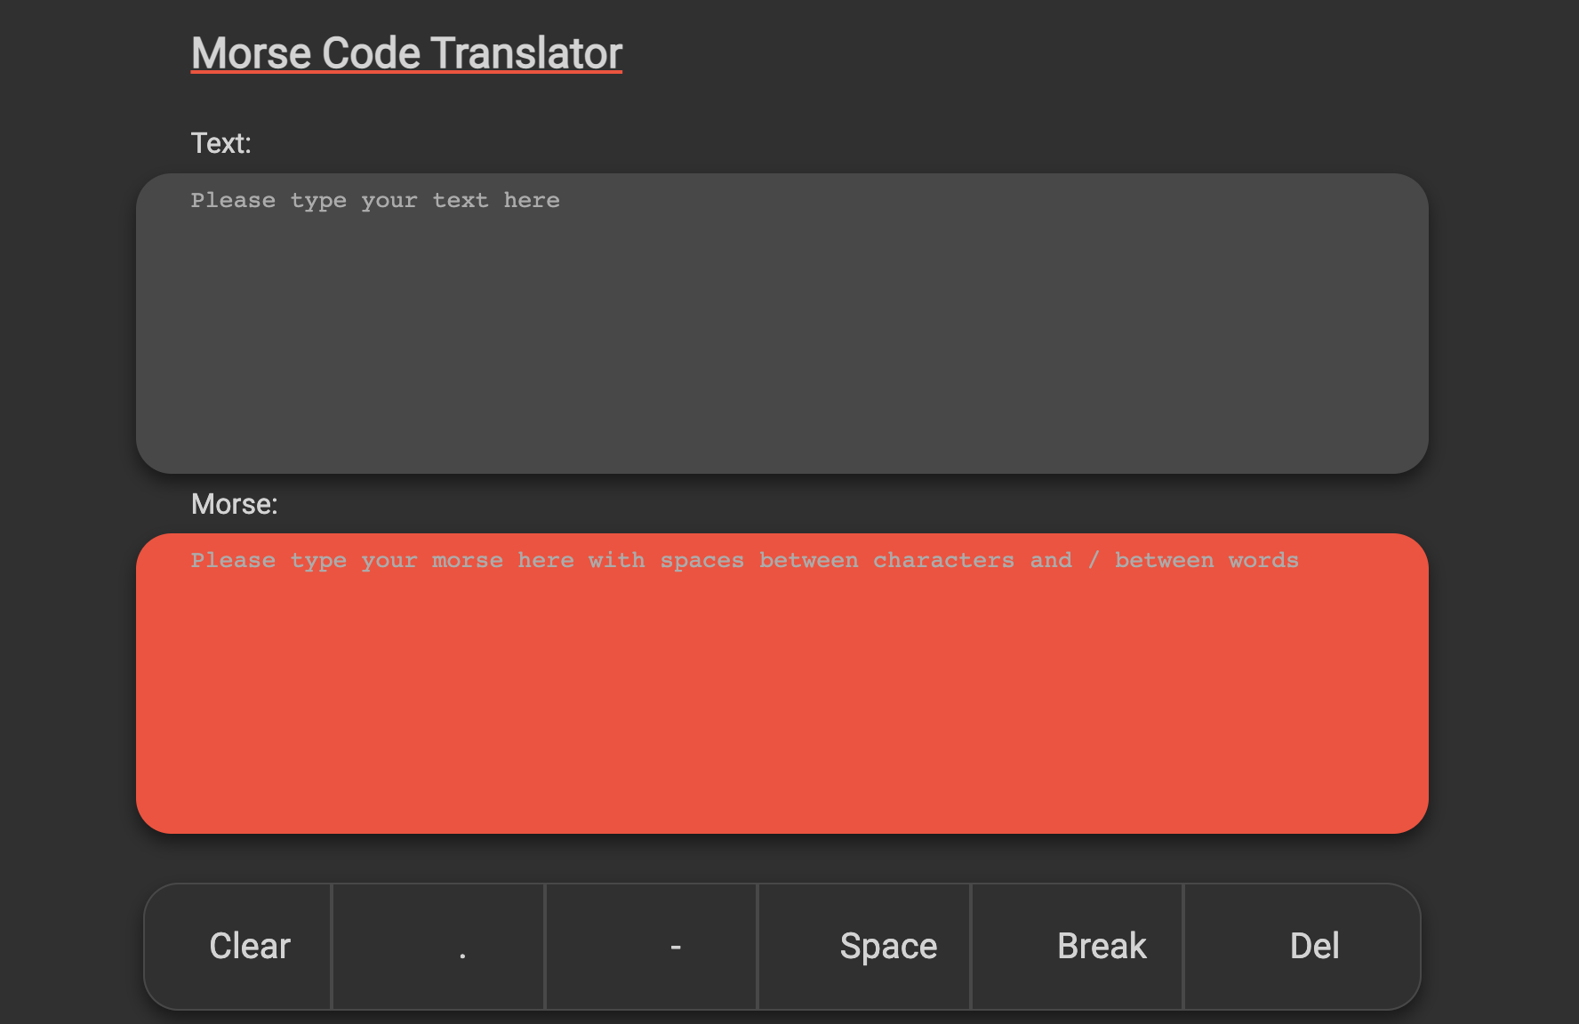Delete the last Morse symbol with Del

(x=1302, y=947)
